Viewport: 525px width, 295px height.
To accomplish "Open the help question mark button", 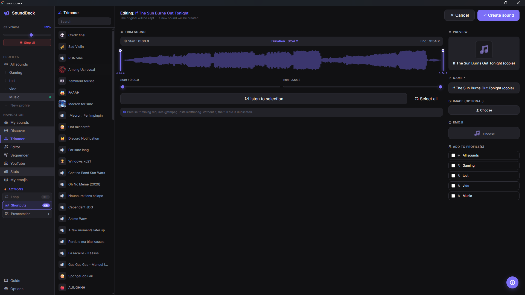I will coord(512,282).
